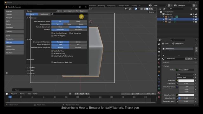This screenshot has width=203, height=114.
Task: Click the timeline auto keying record icon
Action: pos(70,94)
